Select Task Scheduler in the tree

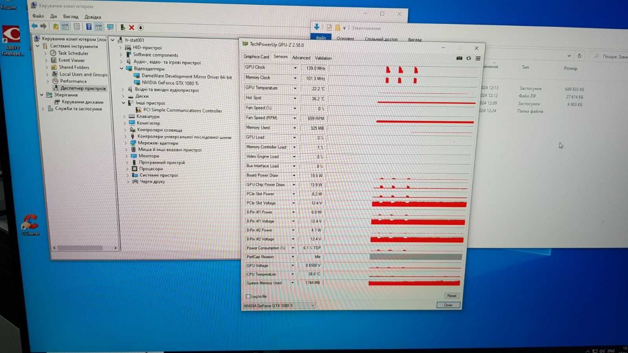tap(73, 53)
